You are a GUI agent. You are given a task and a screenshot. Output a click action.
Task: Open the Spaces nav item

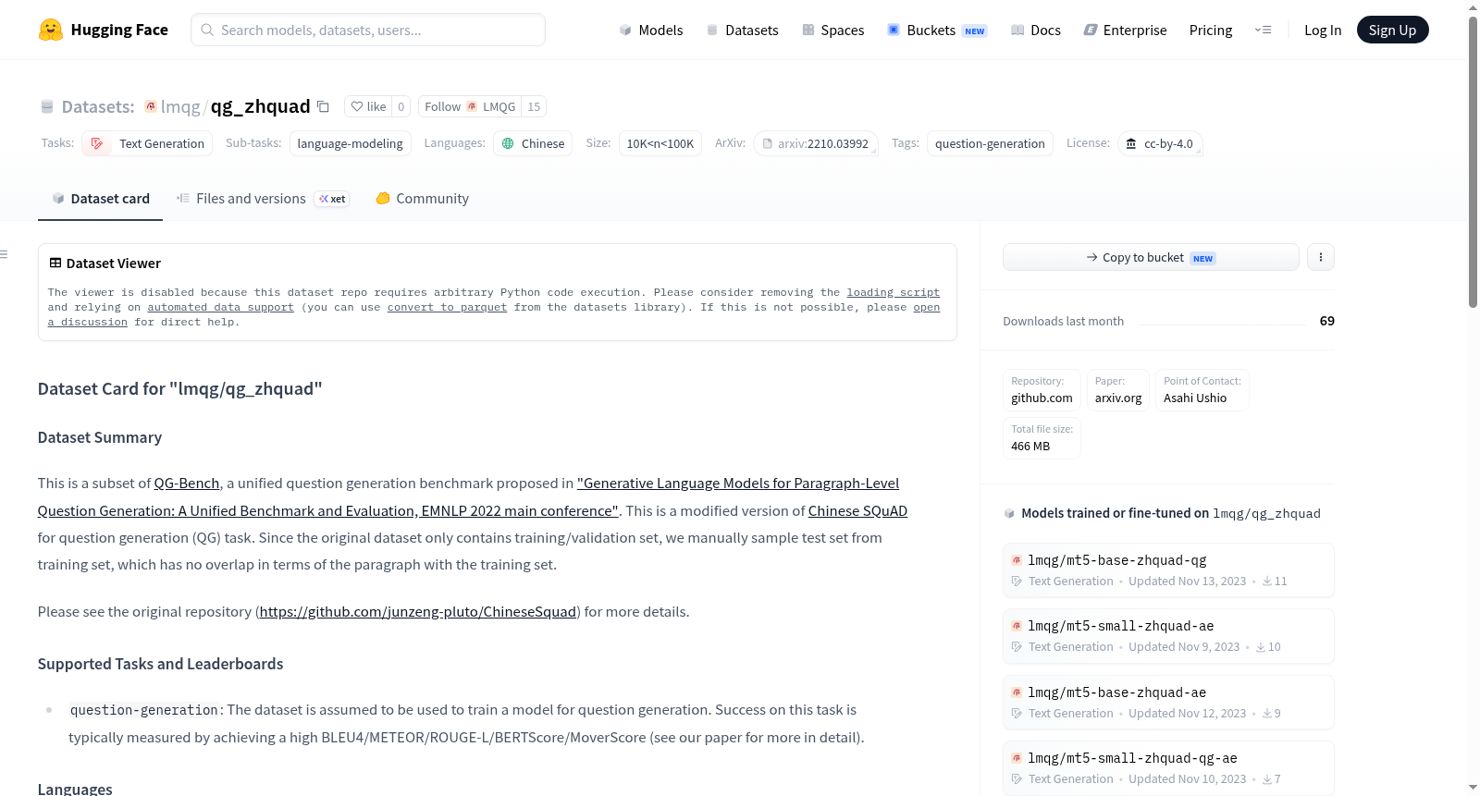(833, 30)
